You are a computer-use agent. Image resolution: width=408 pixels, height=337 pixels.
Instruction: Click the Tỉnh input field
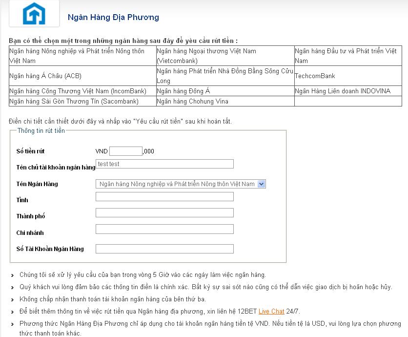[164, 197]
